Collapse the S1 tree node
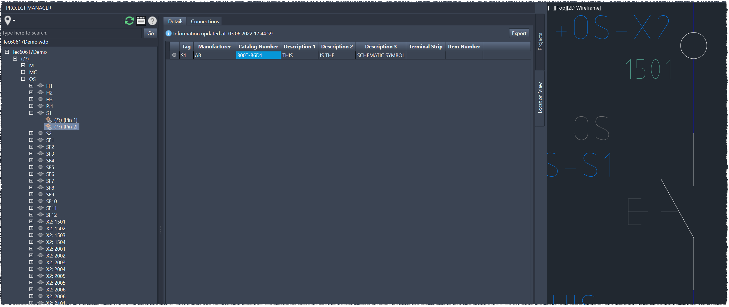The height and width of the screenshot is (307, 729). coord(31,113)
